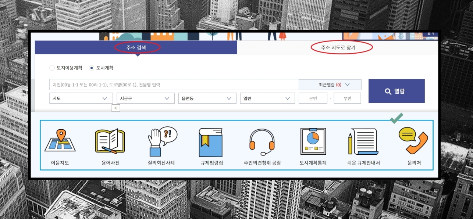Open the 규제법령집 blue book icon
The height and width of the screenshot is (219, 473).
pos(211,143)
